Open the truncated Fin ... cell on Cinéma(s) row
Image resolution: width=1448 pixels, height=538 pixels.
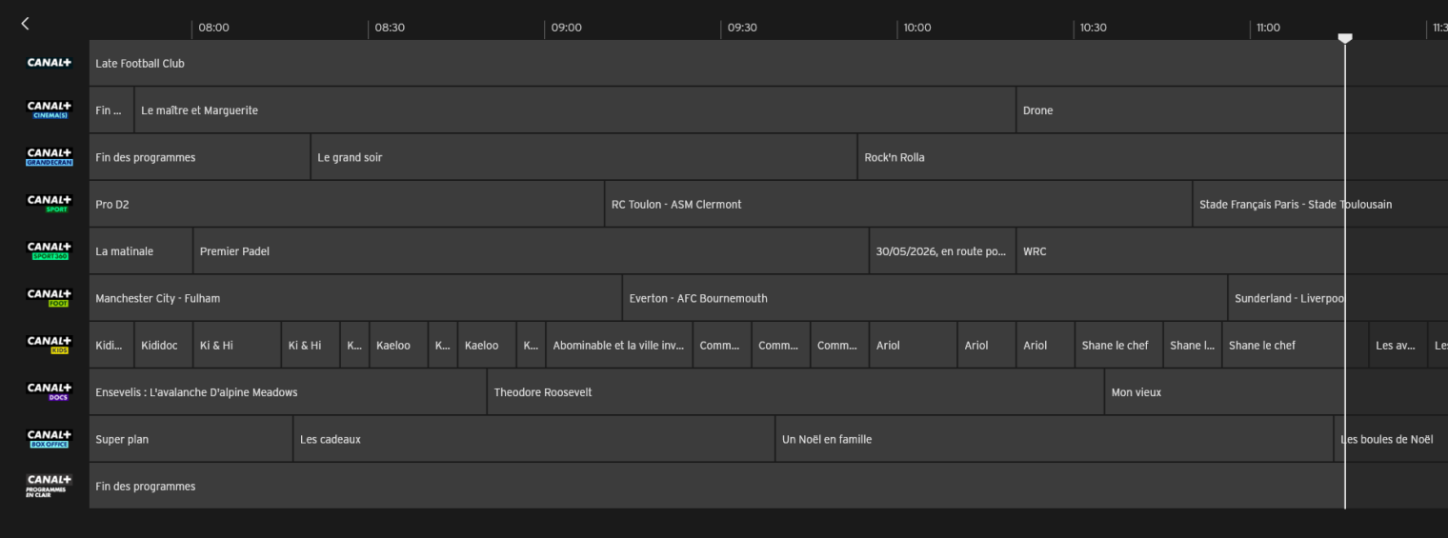coord(111,110)
